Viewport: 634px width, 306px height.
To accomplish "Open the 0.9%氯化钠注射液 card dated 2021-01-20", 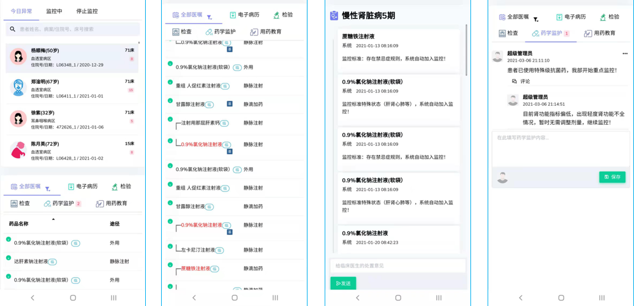I will coord(398,240).
